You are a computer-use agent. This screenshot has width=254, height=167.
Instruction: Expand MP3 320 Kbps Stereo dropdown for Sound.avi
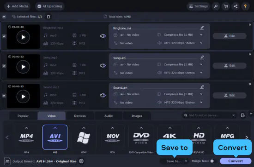[x=201, y=102]
